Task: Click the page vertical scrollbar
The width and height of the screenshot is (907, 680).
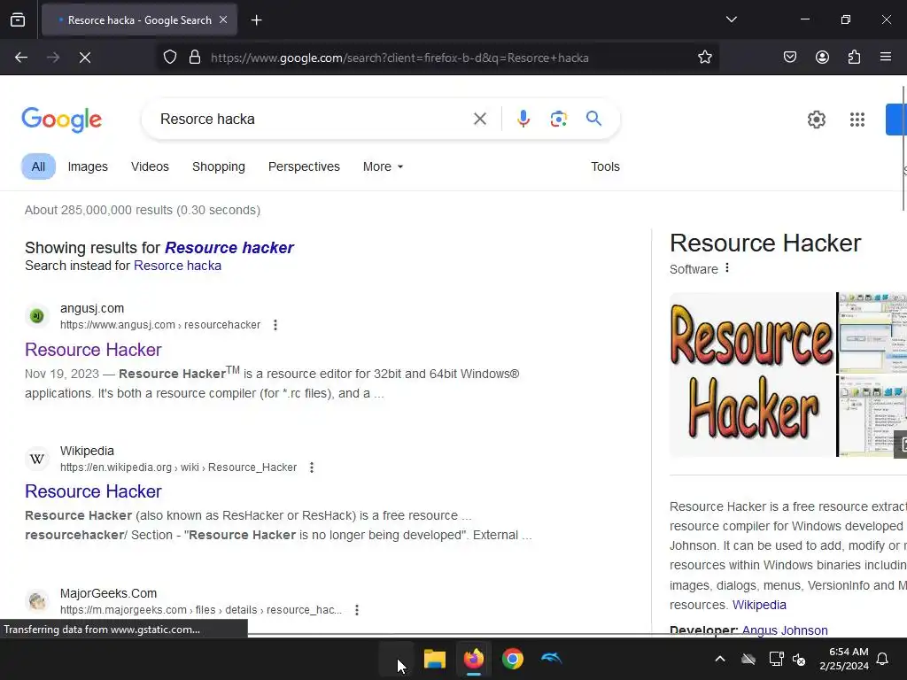Action: tap(904, 149)
